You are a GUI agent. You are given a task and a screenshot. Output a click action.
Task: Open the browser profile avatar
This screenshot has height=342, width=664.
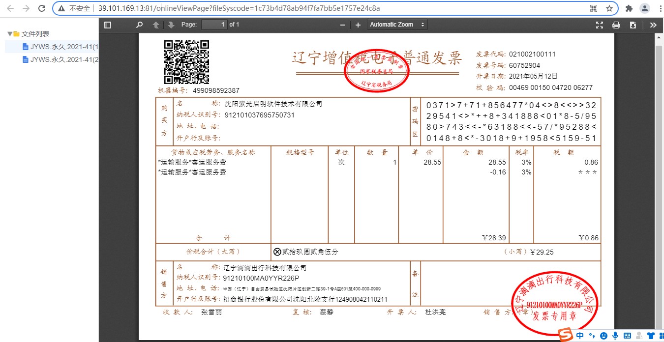[644, 8]
